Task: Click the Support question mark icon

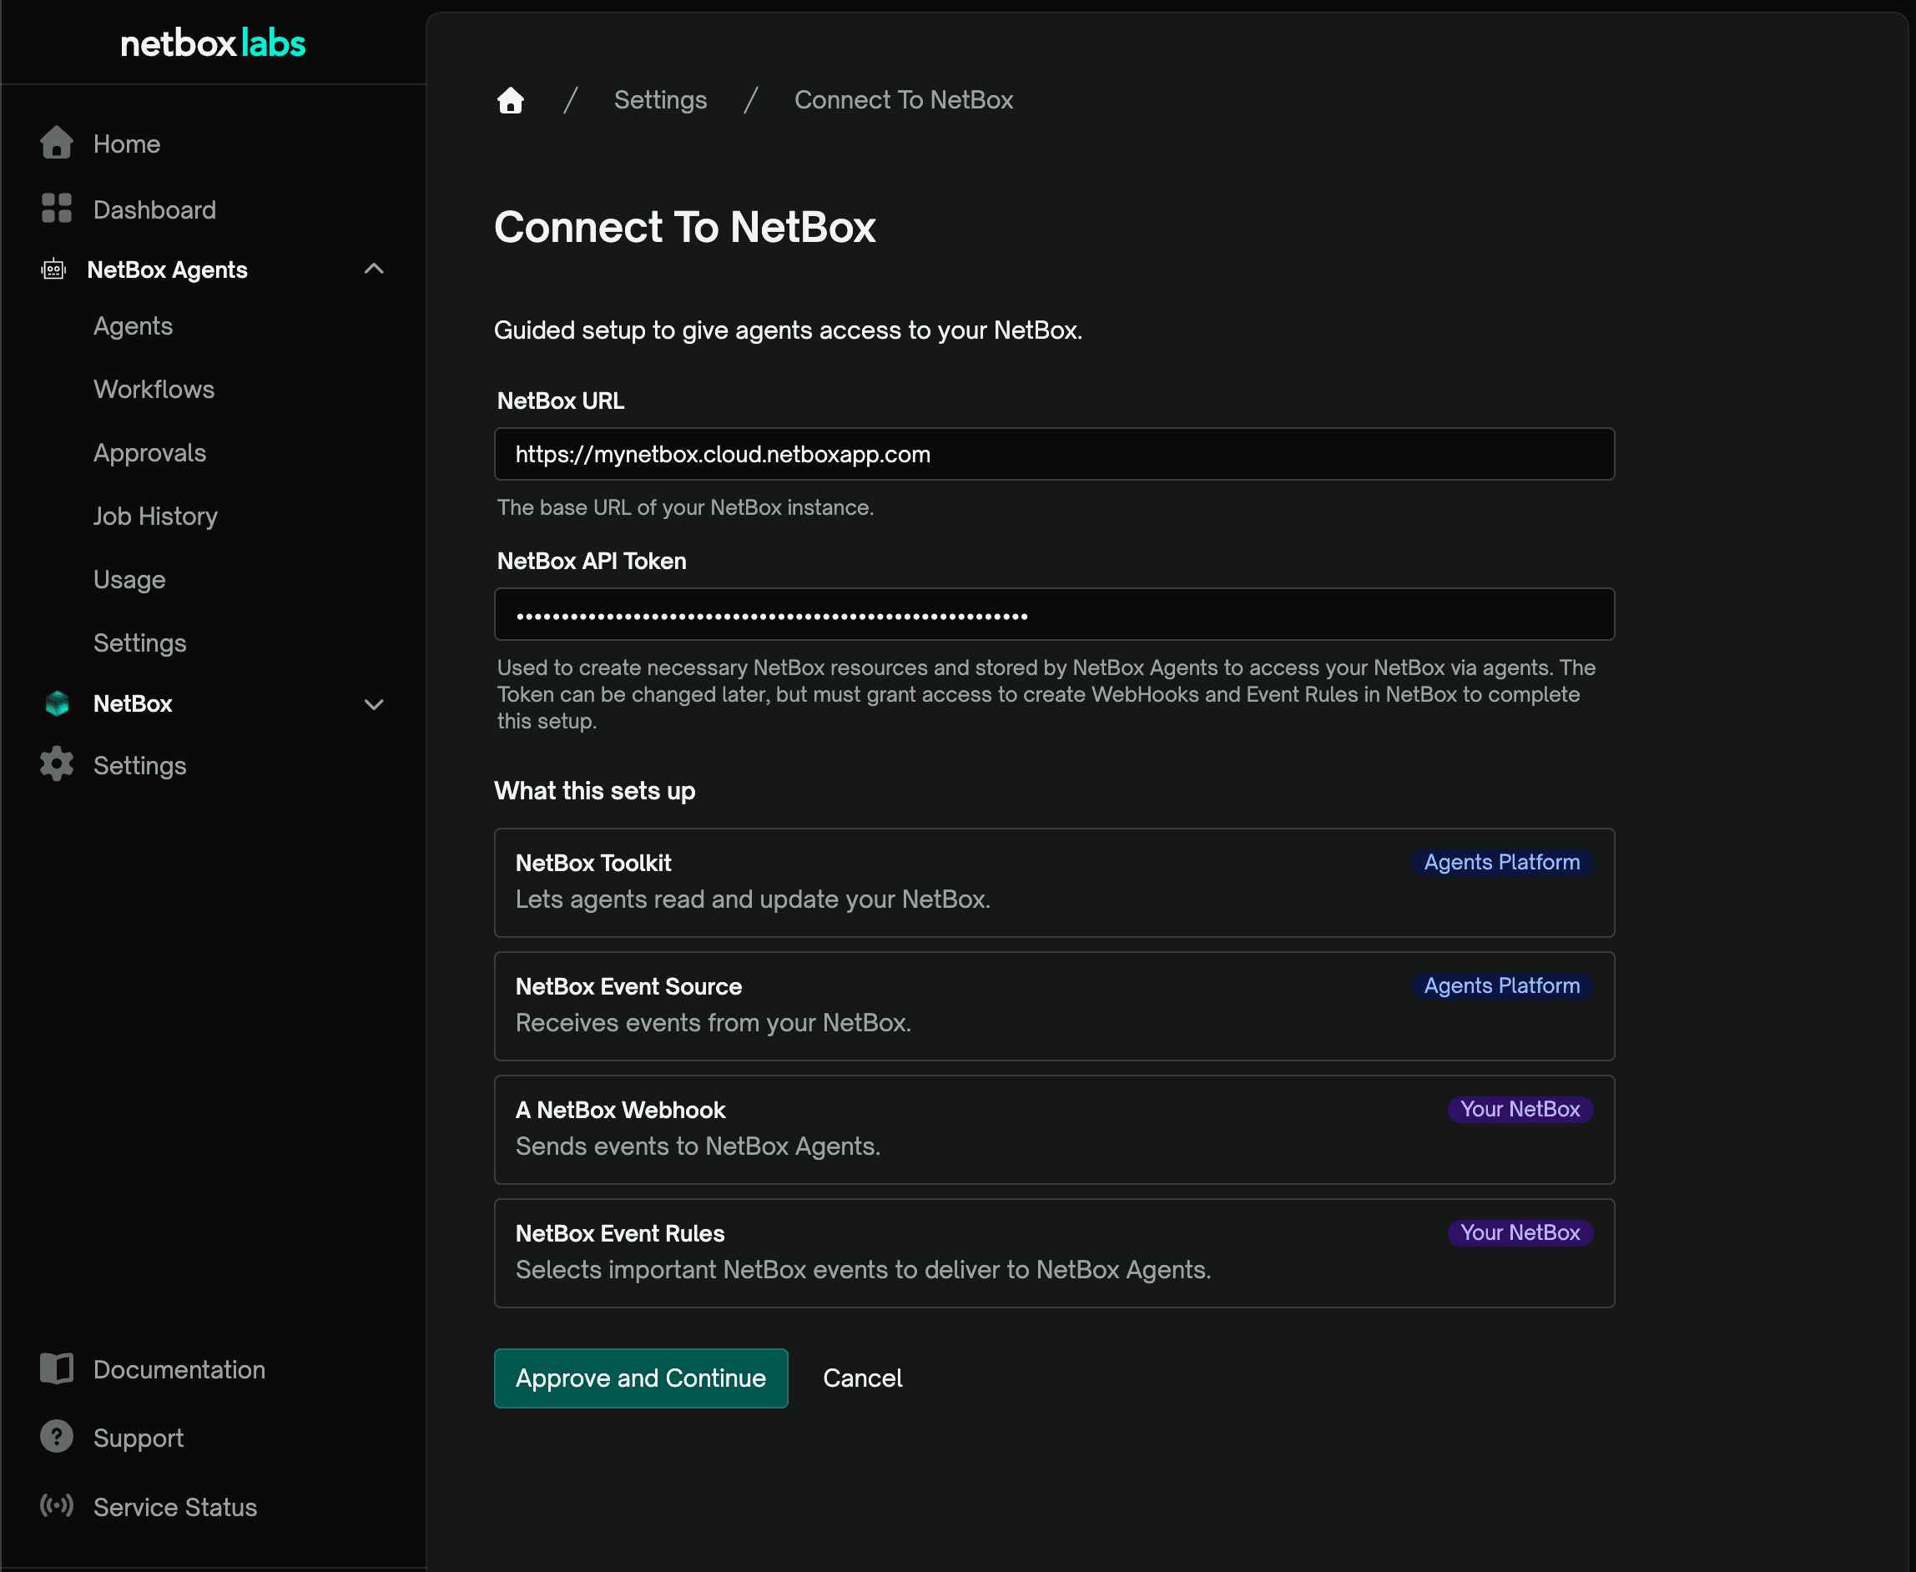Action: pos(56,1437)
